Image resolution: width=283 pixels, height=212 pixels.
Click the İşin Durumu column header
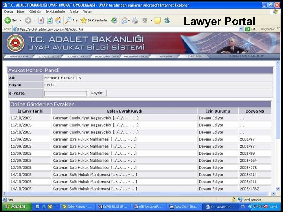tap(218, 111)
